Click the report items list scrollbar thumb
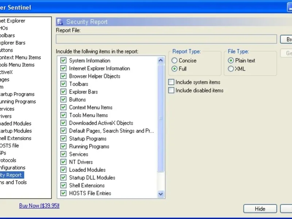 [161, 118]
